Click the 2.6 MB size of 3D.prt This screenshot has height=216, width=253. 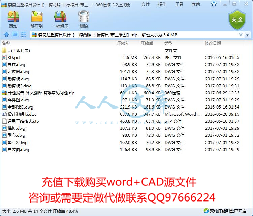130,58
